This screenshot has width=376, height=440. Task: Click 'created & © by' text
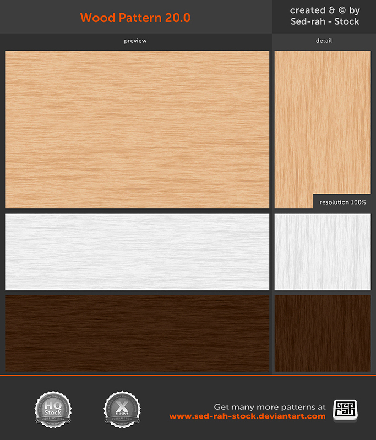pos(325,10)
